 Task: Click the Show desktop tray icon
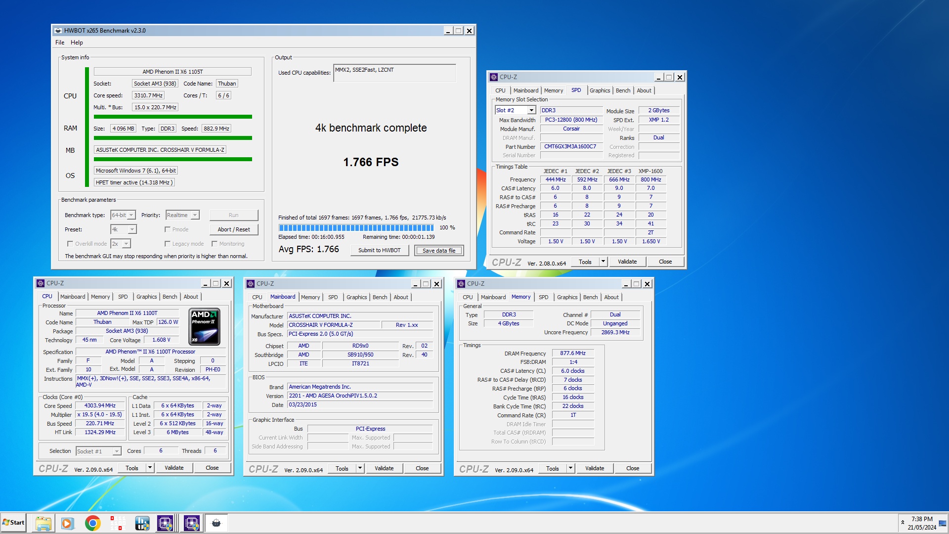[x=943, y=523]
